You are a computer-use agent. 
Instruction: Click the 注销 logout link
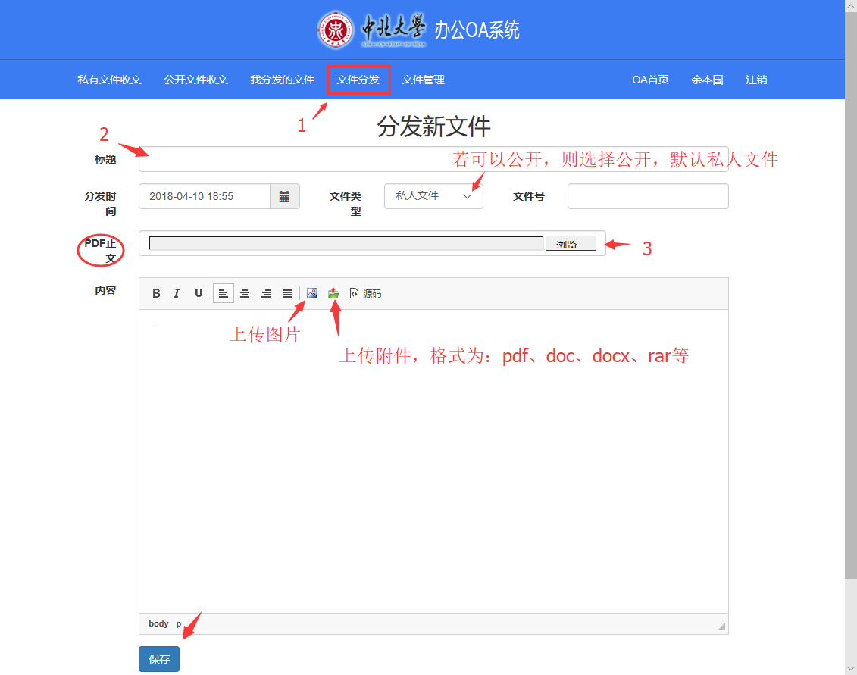click(756, 80)
